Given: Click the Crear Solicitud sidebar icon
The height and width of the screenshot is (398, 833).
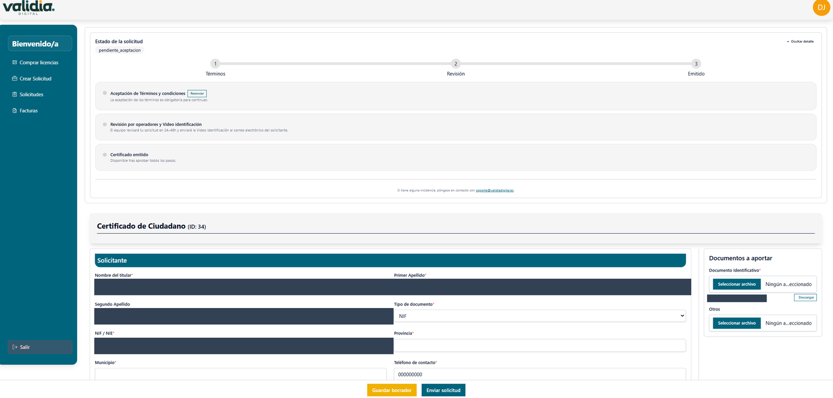Looking at the screenshot, I should pyautogui.click(x=15, y=79).
